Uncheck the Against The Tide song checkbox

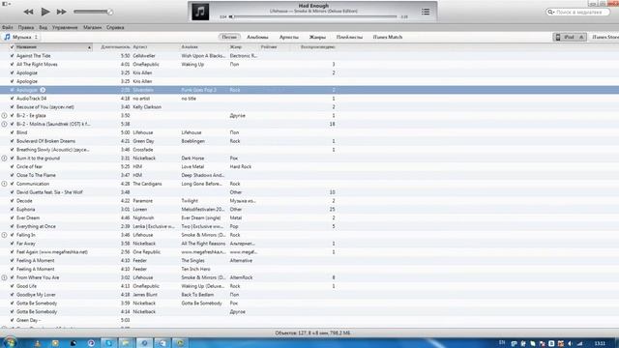[x=12, y=56]
